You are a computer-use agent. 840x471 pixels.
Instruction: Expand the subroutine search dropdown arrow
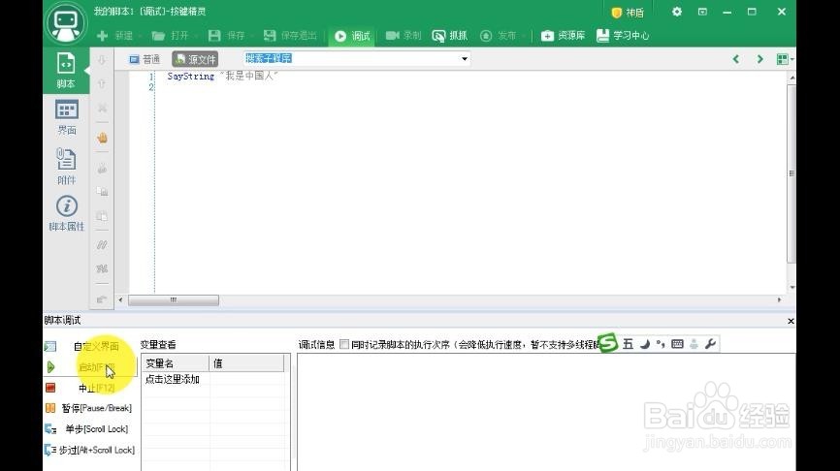(465, 58)
